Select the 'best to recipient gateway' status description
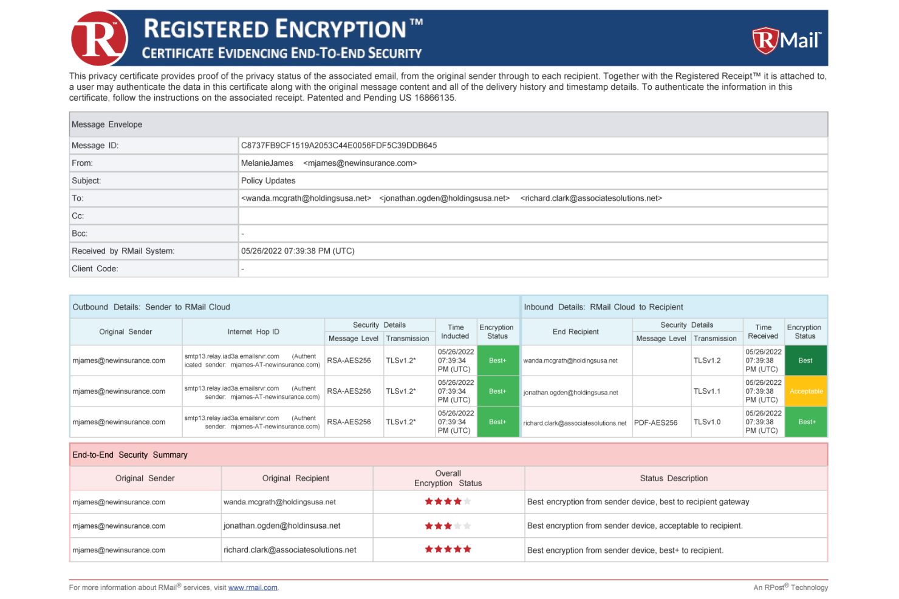The height and width of the screenshot is (599, 899). 638,502
